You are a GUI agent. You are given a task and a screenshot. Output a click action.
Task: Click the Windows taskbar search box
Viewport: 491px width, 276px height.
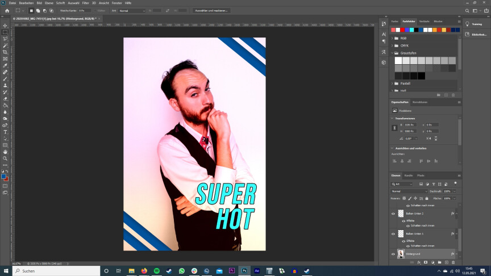pyautogui.click(x=51, y=271)
